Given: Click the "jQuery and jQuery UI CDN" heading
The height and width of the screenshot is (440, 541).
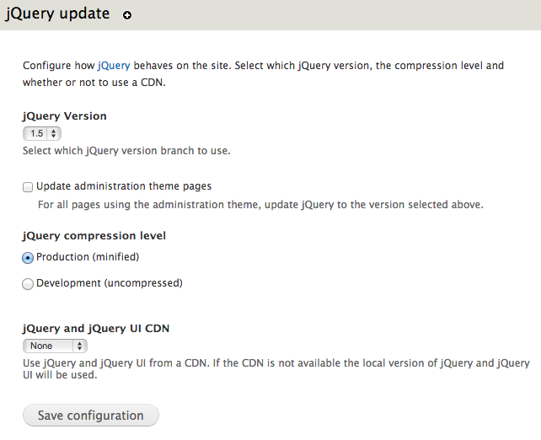Looking at the screenshot, I should pos(96,329).
